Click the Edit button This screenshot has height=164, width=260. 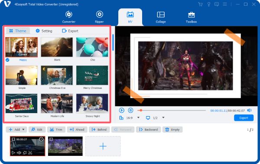[37, 129]
